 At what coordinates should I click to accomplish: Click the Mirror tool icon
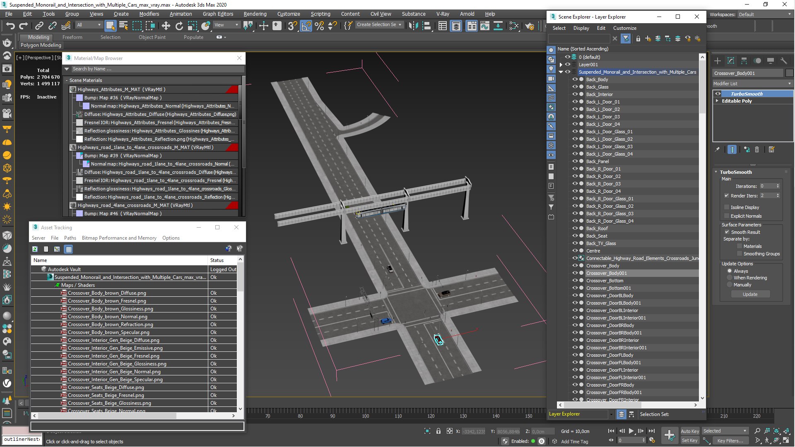tap(413, 26)
